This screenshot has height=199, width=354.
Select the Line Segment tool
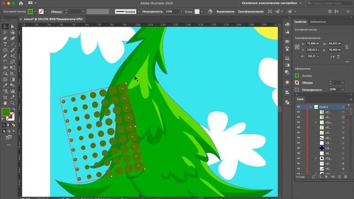point(13,44)
